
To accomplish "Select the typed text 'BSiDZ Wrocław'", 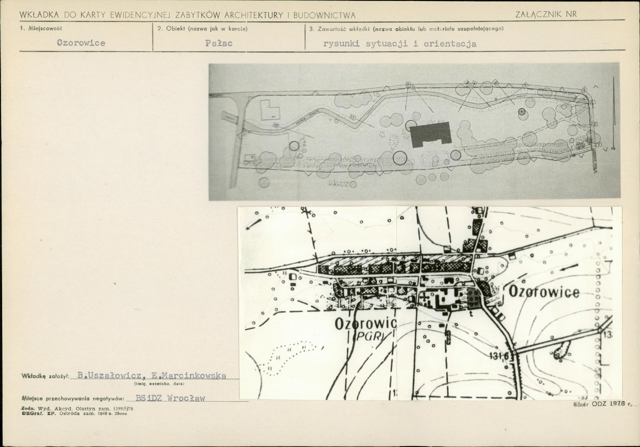I will click(170, 398).
